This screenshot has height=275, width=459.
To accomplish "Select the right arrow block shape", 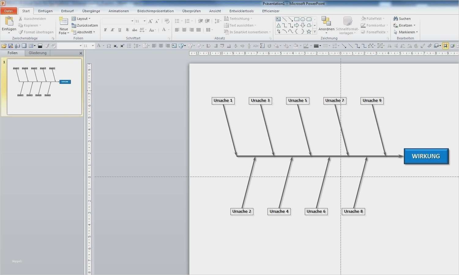I will [x=297, y=25].
